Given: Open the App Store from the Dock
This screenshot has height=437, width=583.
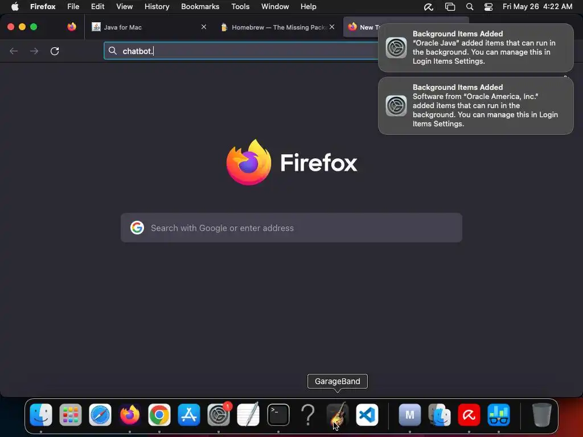Looking at the screenshot, I should (189, 415).
